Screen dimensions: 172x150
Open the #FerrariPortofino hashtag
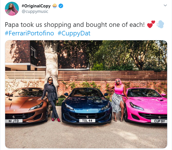pyautogui.click(x=29, y=33)
